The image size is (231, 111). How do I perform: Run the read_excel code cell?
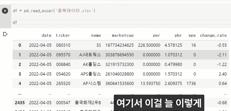click(x=5, y=11)
